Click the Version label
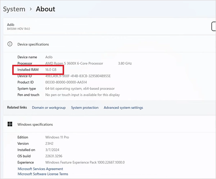This screenshot has width=216, height=179. click(23, 144)
